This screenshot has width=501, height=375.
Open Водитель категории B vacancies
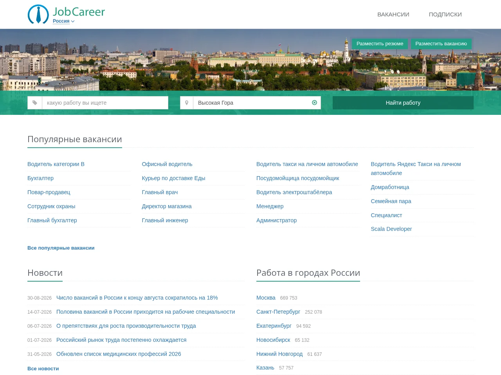56,164
